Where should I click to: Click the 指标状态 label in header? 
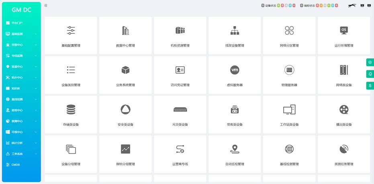point(309,6)
